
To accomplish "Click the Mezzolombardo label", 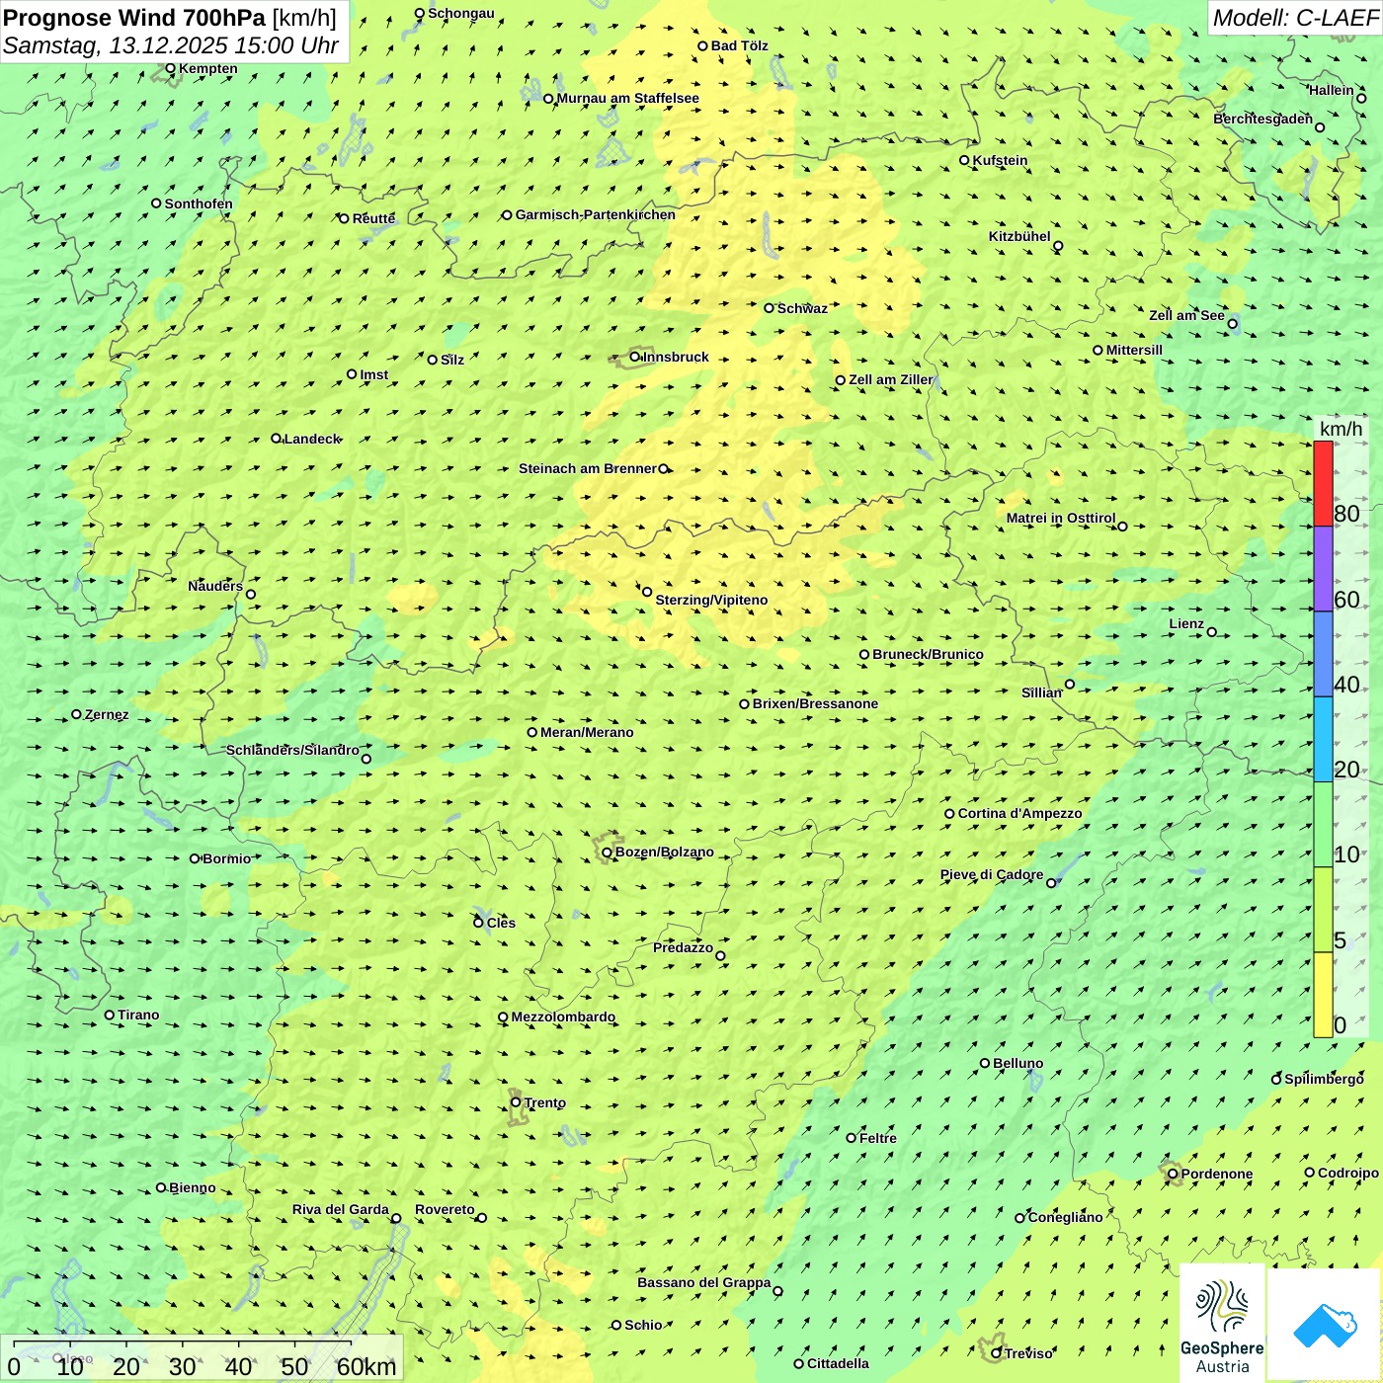I will tap(563, 1017).
